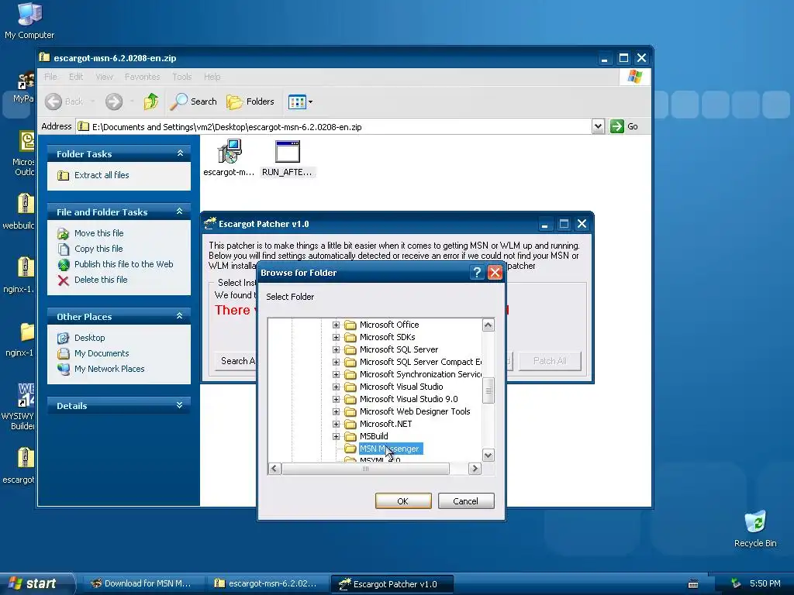Click the Patch All button
The height and width of the screenshot is (595, 794).
550,361
